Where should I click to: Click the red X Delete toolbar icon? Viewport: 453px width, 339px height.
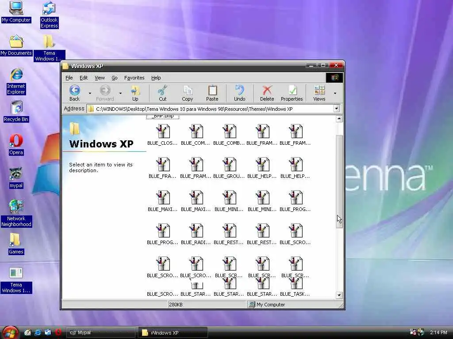point(267,93)
